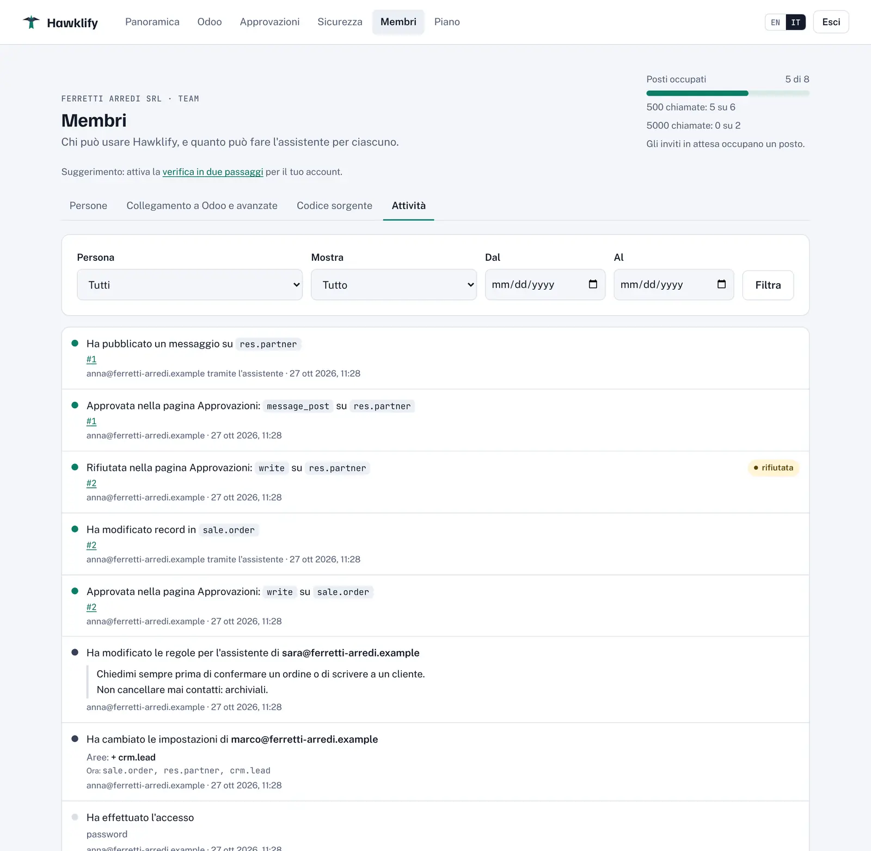The height and width of the screenshot is (851, 871).
Task: Open link #1 under approved message_post entry
Action: pyautogui.click(x=91, y=421)
